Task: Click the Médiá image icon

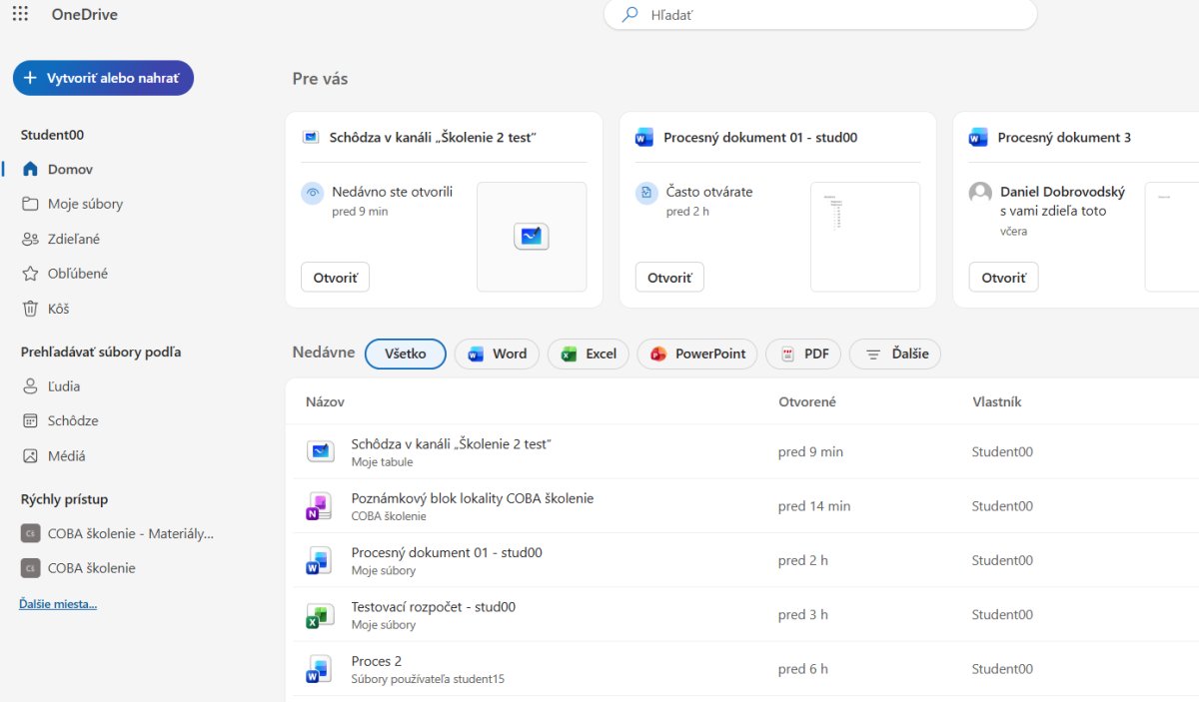Action: tap(30, 455)
